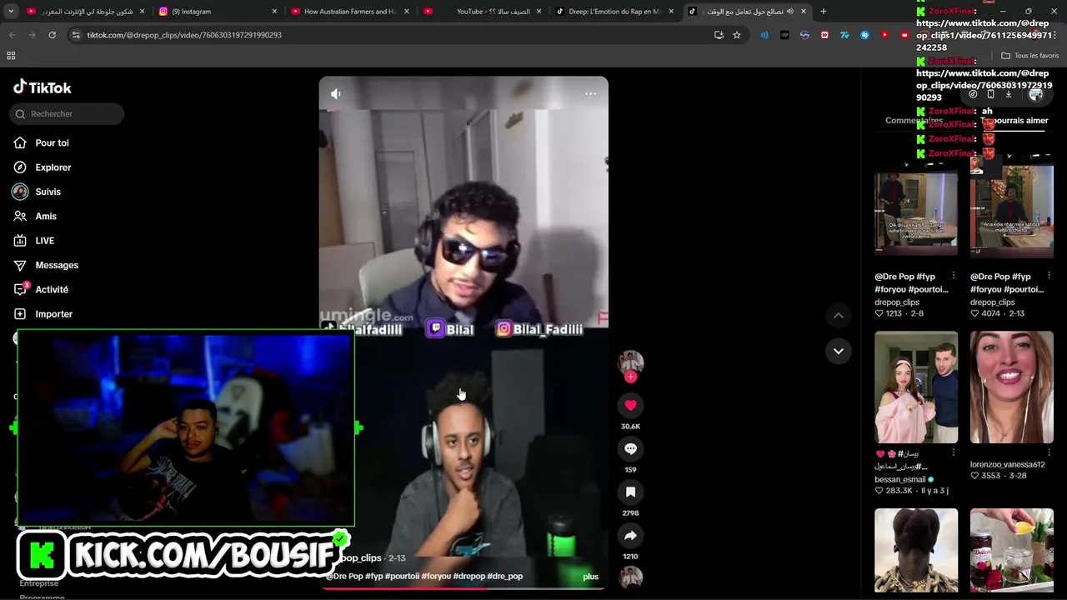The width and height of the screenshot is (1067, 600).
Task: Follow creator with the red plus button
Action: click(630, 377)
